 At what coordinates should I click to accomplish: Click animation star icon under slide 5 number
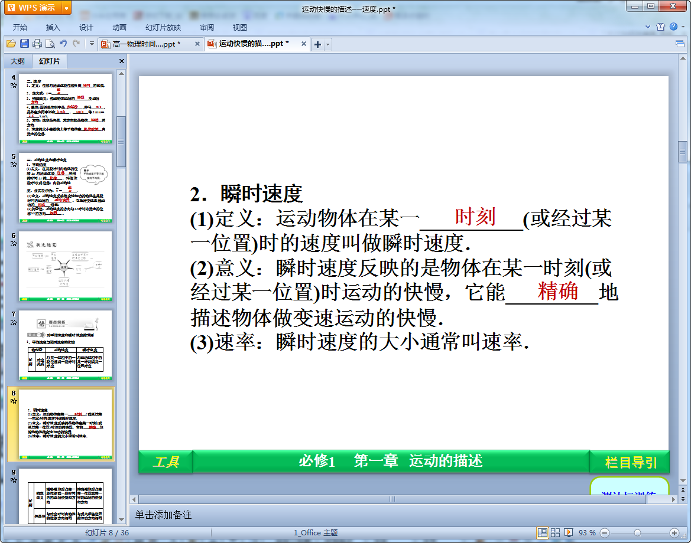[x=14, y=165]
